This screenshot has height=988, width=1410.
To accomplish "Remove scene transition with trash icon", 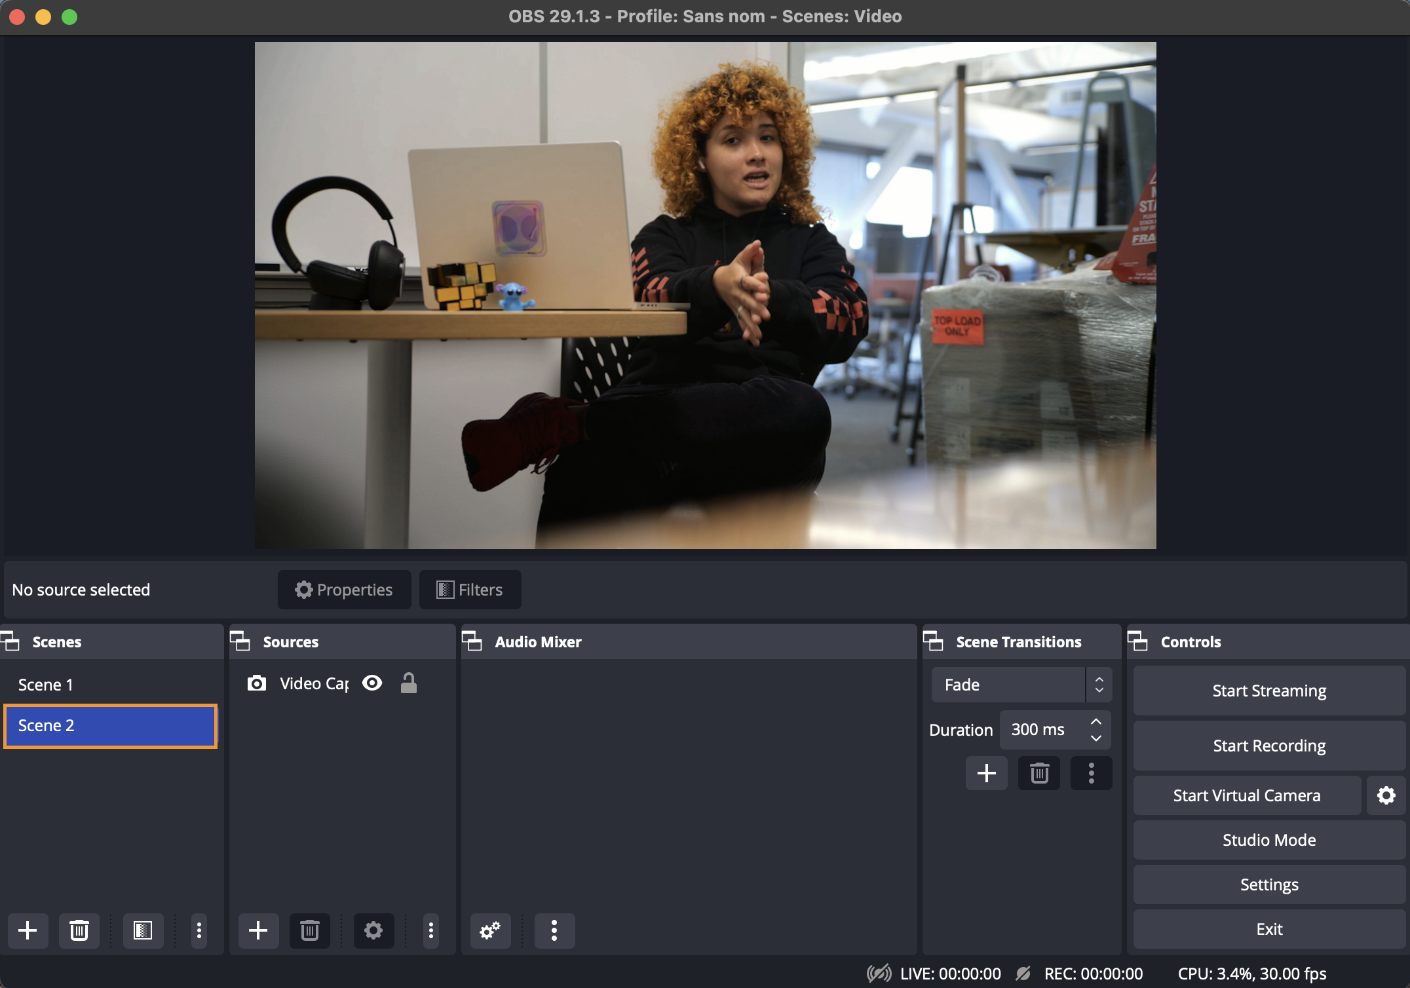I will [x=1039, y=773].
